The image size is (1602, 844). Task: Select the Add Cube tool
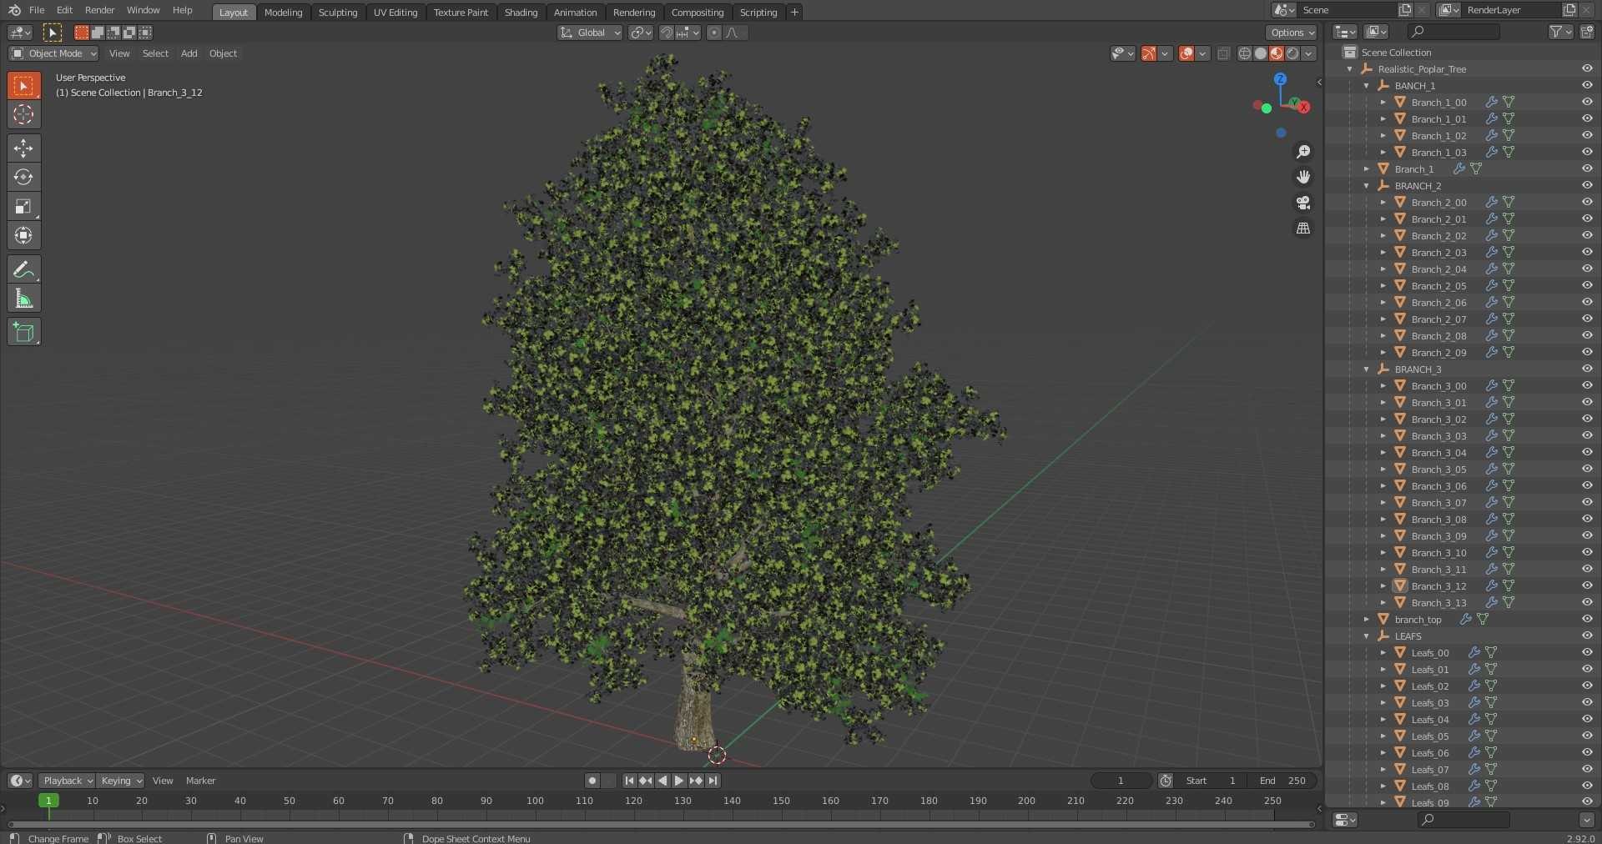pos(23,332)
